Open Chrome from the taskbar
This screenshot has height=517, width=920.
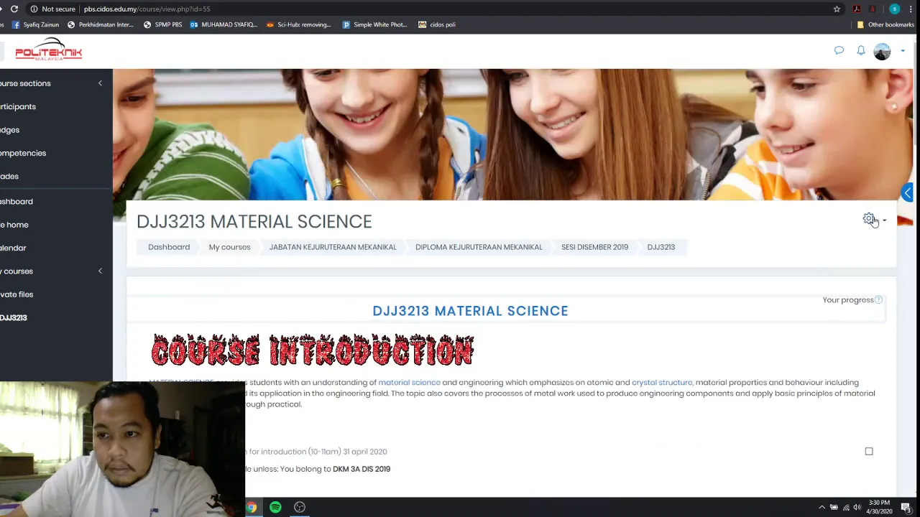coord(252,508)
